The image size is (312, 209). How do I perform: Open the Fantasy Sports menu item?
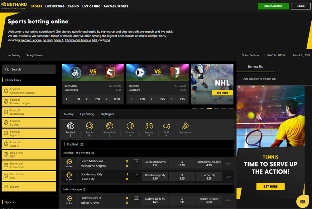coord(116,6)
